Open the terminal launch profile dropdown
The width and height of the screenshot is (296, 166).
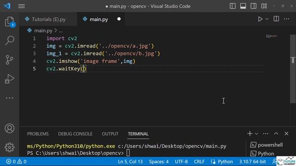(x=256, y=134)
